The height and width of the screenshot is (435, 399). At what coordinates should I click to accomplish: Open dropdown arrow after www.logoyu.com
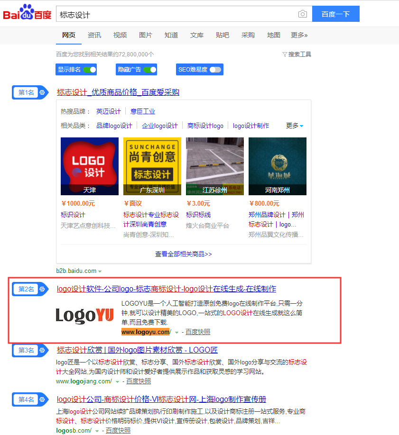176,332
